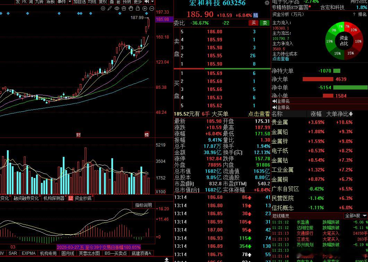The height and width of the screenshot is (262, 368).
Task: Click the 财 marker on the chart
Action: 78,135
